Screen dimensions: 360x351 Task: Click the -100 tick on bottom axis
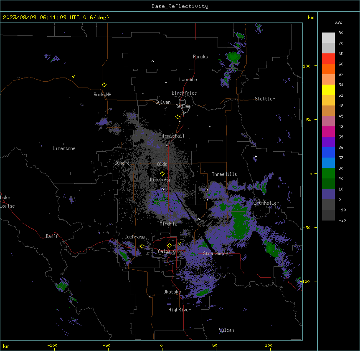tap(52, 345)
